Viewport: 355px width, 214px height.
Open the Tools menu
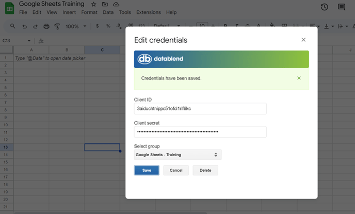125,12
